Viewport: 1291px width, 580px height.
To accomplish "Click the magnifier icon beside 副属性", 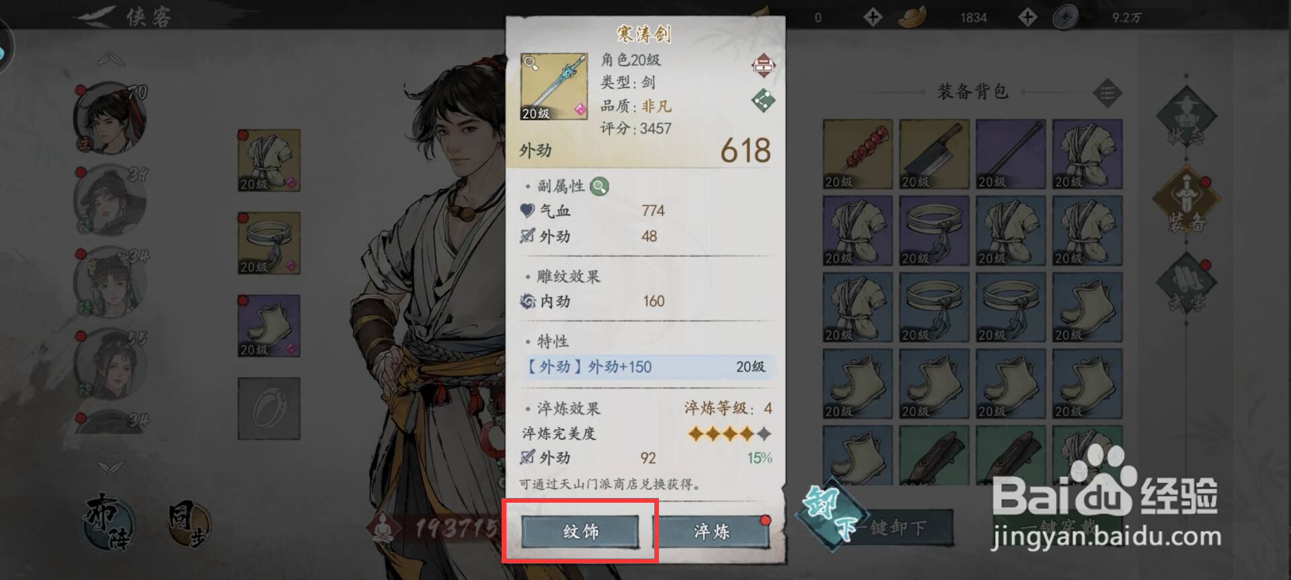I will pos(599,186).
